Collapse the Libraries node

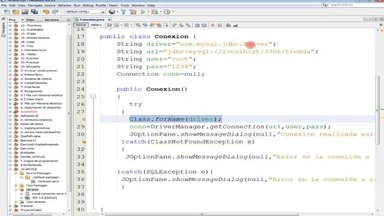[x=16, y=190]
